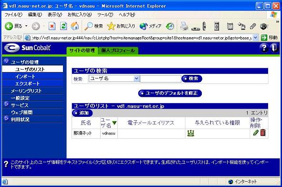Refresh the page with the green arrows icon
Image resolution: width=282 pixels, height=187 pixels.
point(63,26)
